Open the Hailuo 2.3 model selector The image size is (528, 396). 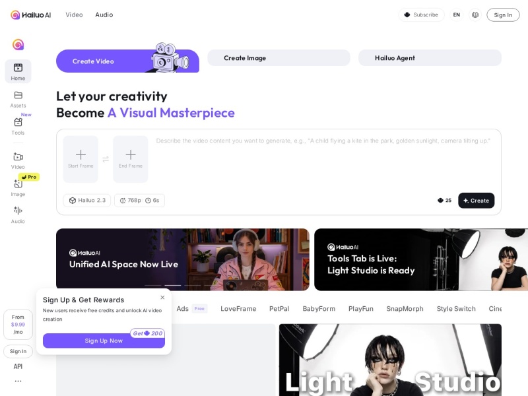[x=87, y=201]
